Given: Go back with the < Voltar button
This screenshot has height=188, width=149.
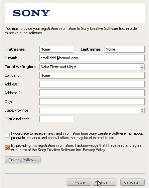Looking at the screenshot, I should [x=79, y=182].
